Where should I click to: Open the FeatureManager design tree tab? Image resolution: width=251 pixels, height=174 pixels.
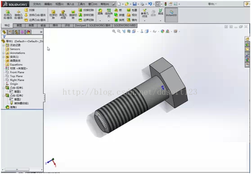(x=4, y=32)
